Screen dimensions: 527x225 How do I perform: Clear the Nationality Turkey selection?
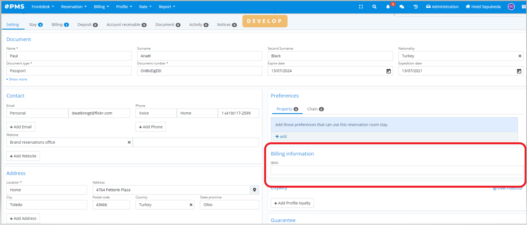tap(520, 56)
